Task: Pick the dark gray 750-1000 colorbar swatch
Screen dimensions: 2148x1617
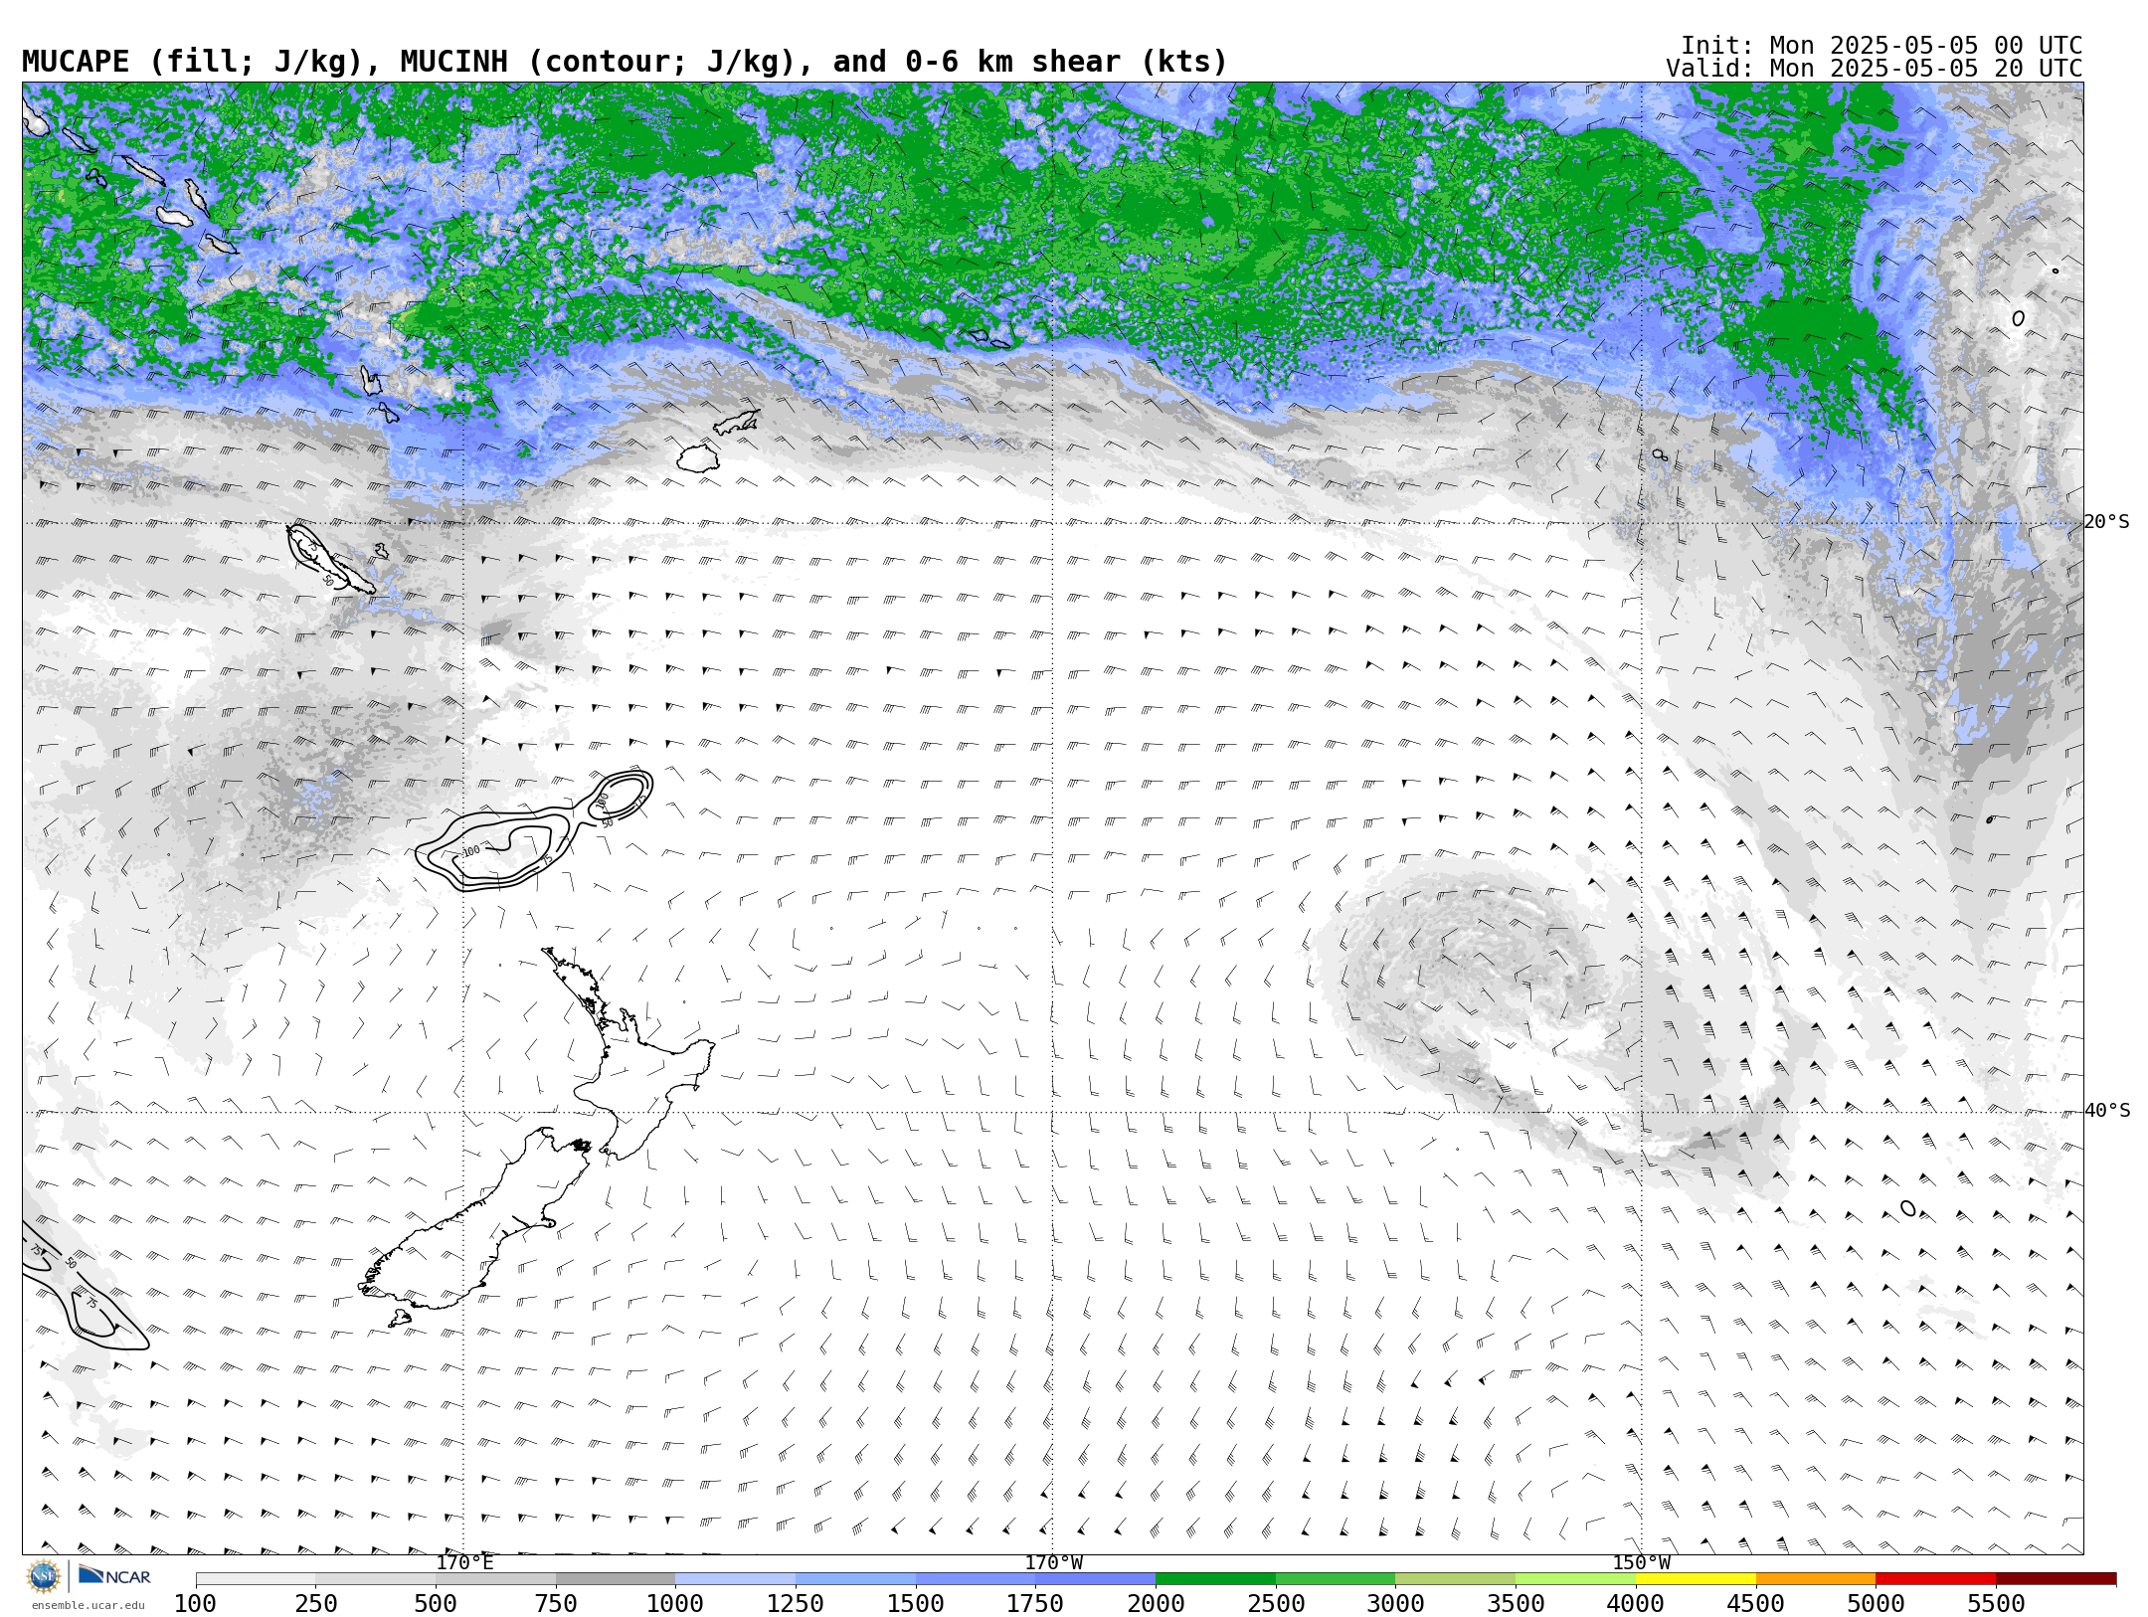Action: [x=616, y=1579]
